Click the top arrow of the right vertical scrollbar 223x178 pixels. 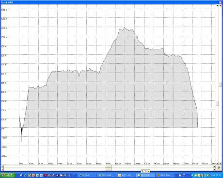pyautogui.click(x=220, y=5)
